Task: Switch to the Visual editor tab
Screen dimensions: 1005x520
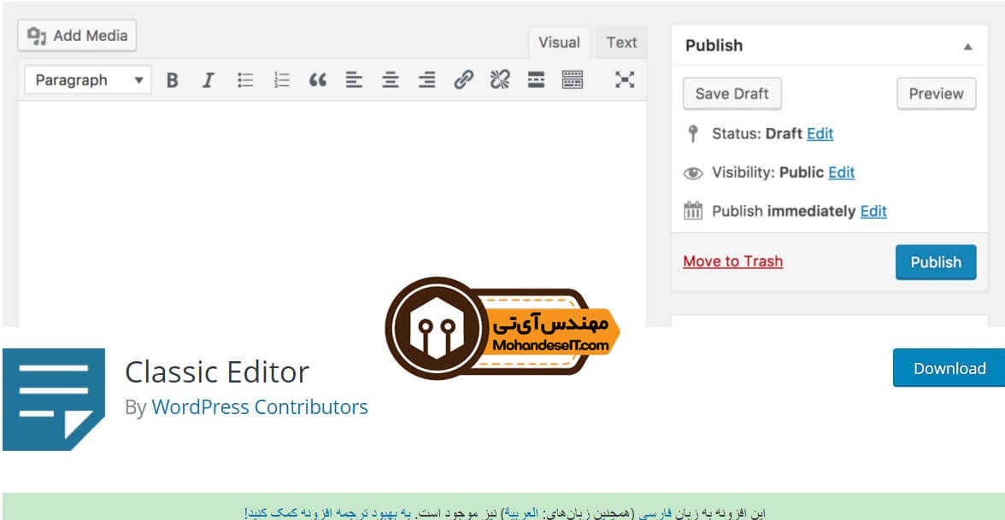Action: (558, 43)
